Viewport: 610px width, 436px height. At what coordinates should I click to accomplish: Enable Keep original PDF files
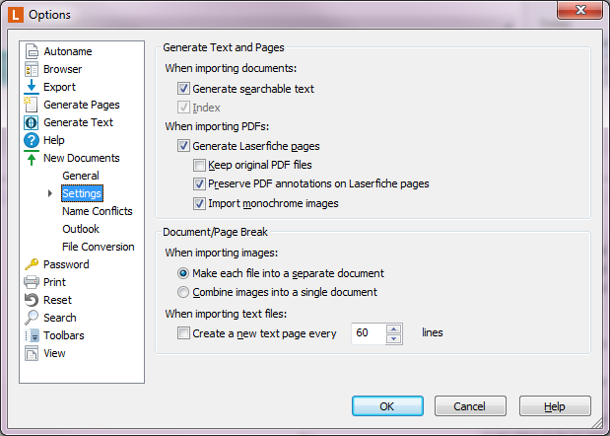(x=199, y=165)
